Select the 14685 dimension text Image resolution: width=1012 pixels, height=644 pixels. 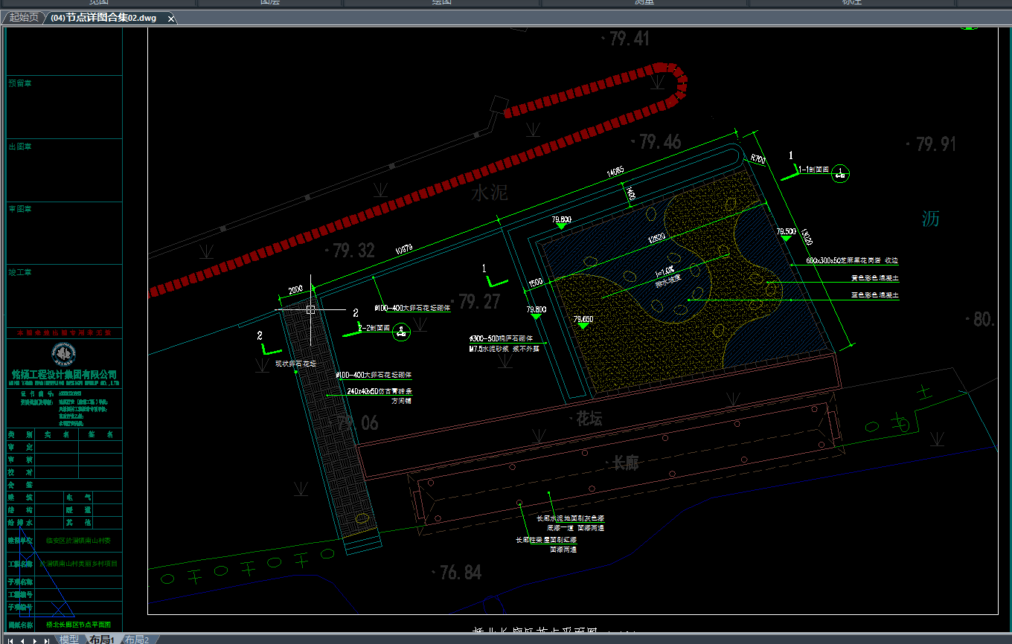(615, 172)
